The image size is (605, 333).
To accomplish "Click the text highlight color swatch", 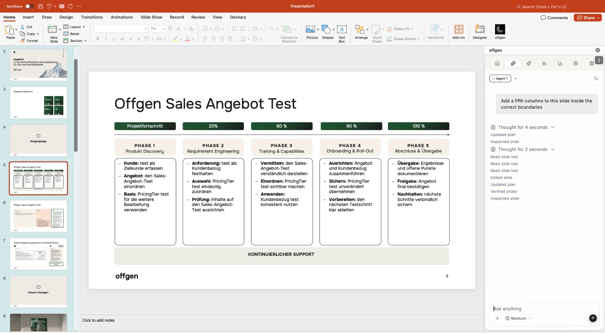I will click(175, 39).
